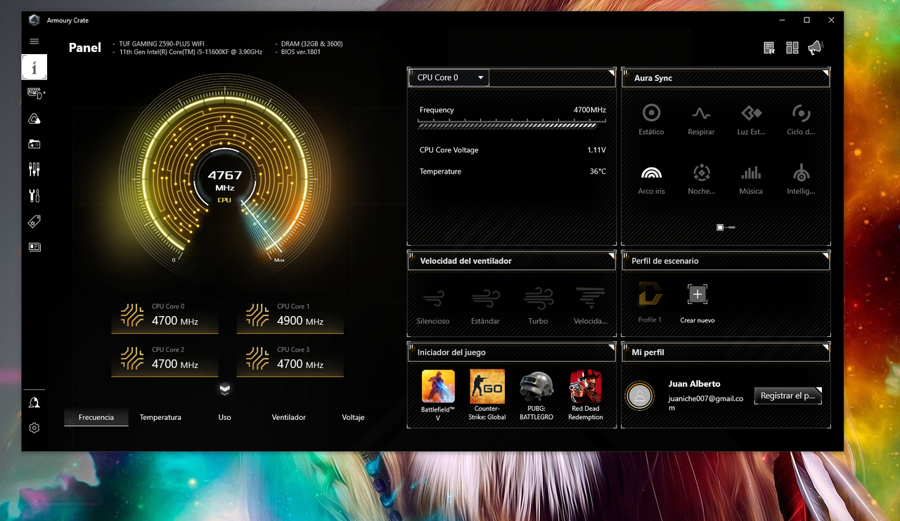Screen dimensions: 900x521
Task: Click the Juan Alberto profile name
Action: [694, 384]
